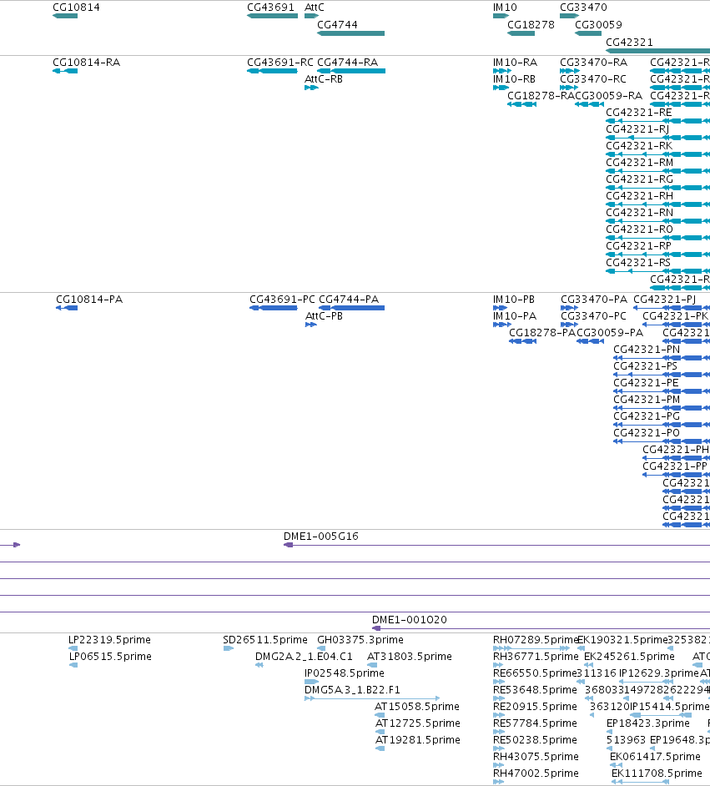Click the IM10 gene label

505,8
